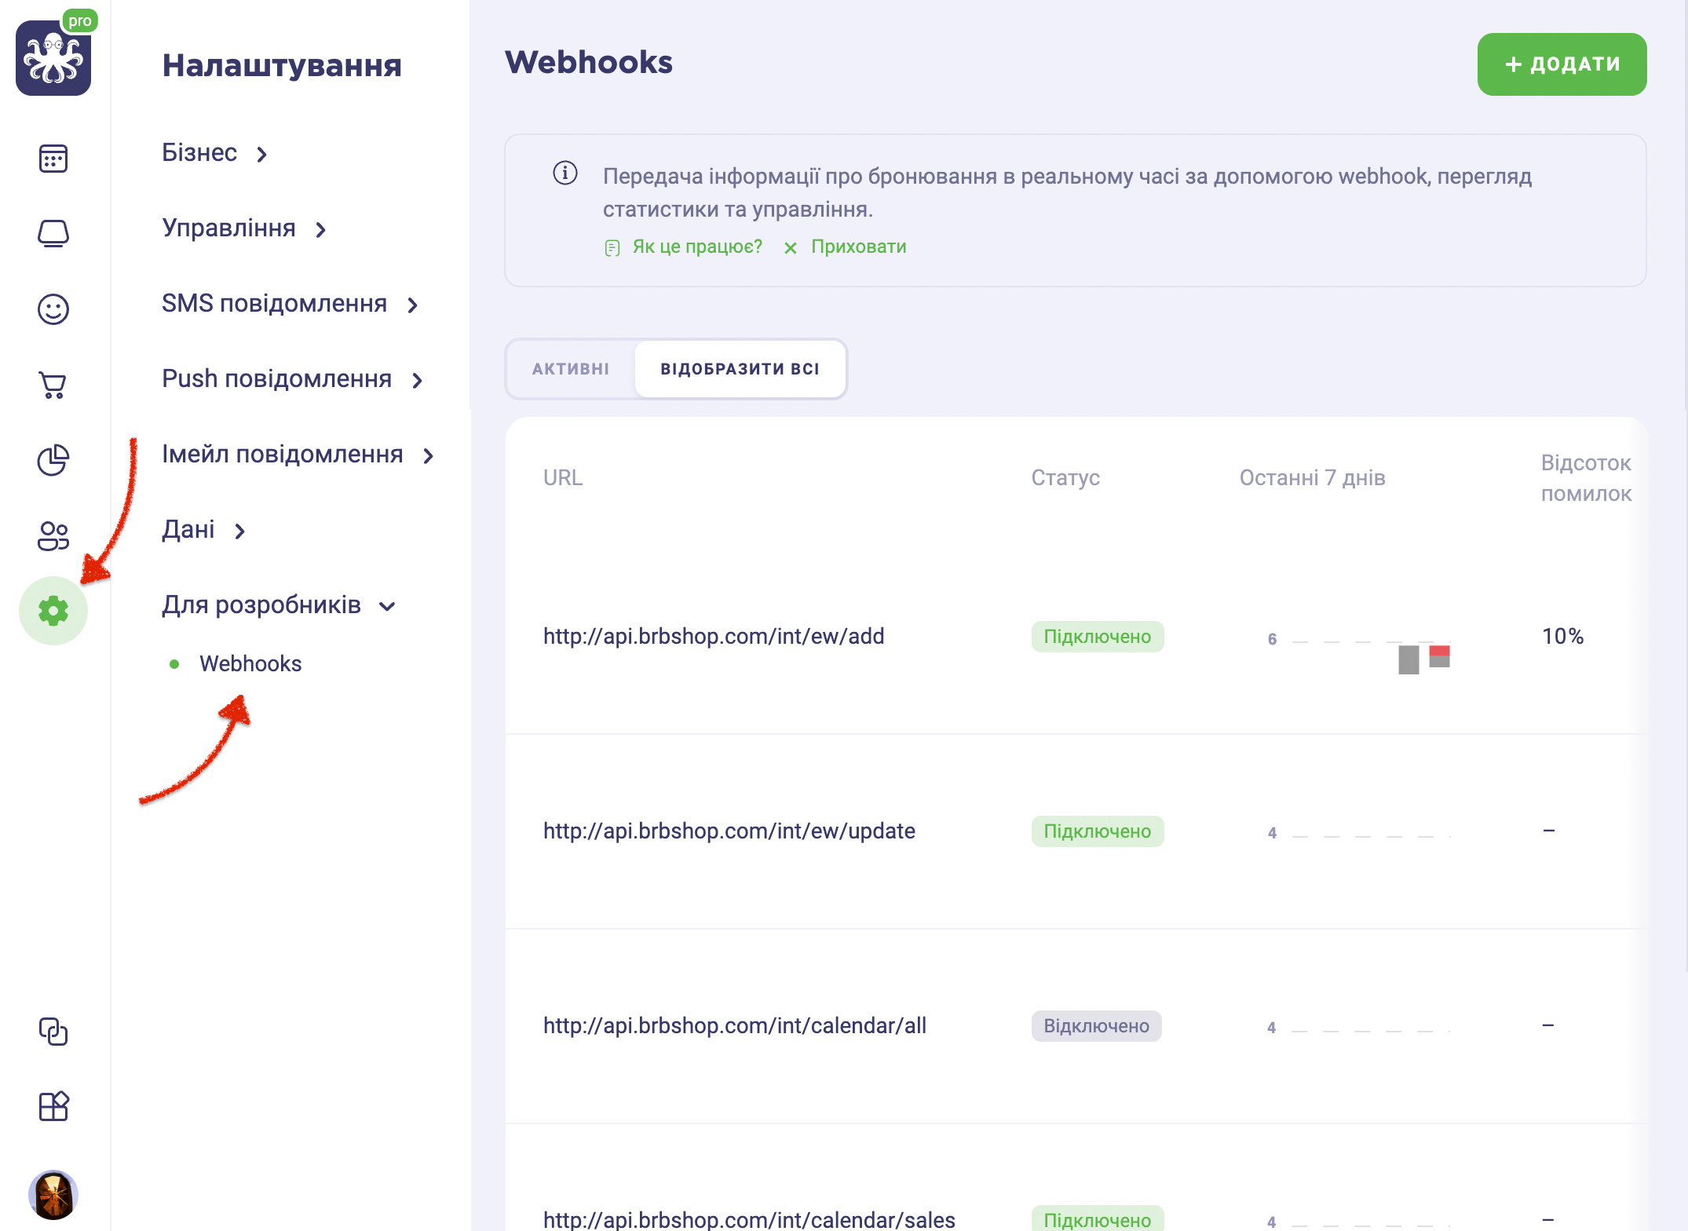Image resolution: width=1688 pixels, height=1231 pixels.
Task: Open the Як це працює? link
Action: [697, 247]
